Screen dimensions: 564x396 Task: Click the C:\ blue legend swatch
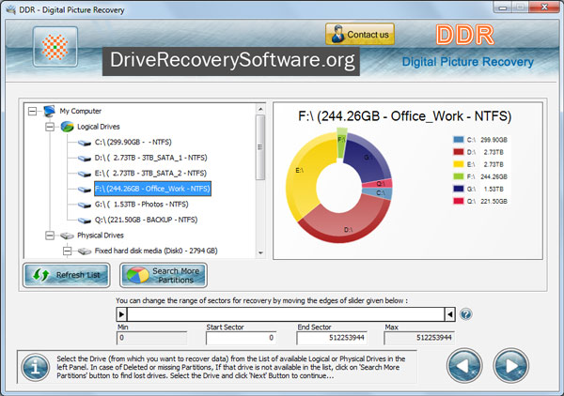coord(459,140)
